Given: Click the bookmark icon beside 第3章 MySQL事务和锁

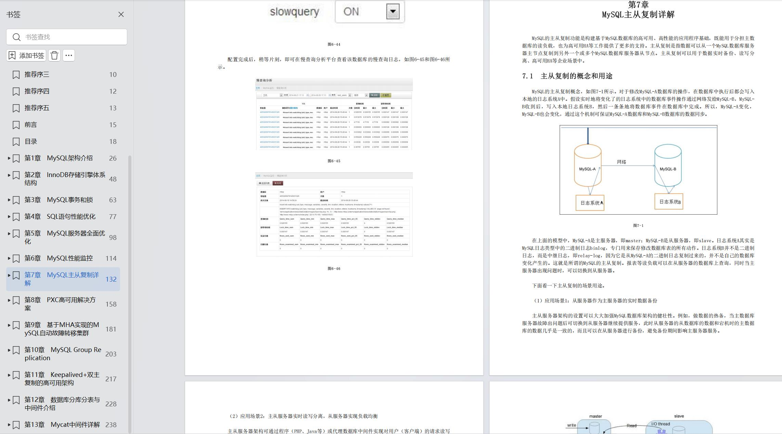Looking at the screenshot, I should click(x=16, y=200).
